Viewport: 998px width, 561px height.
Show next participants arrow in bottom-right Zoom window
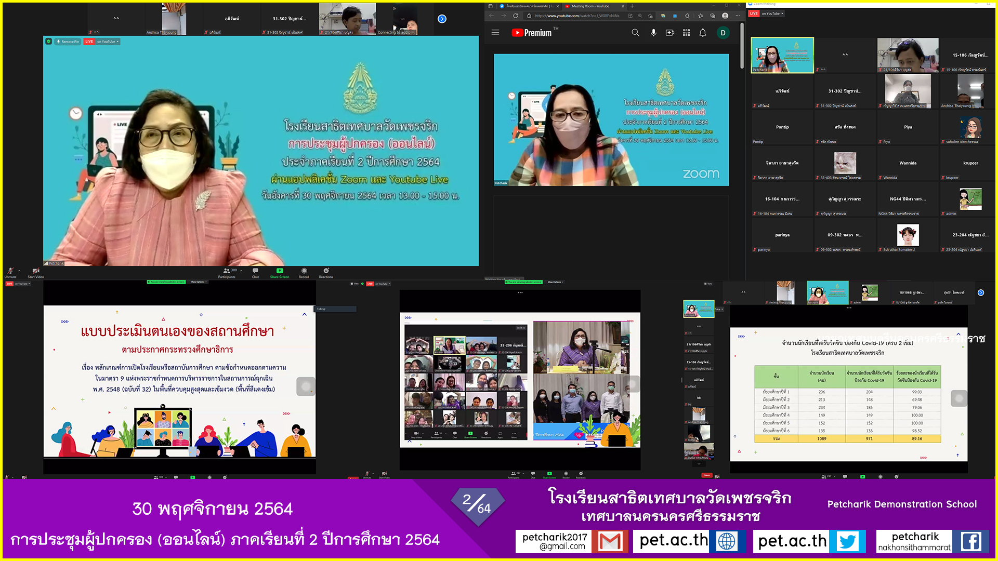tap(981, 292)
